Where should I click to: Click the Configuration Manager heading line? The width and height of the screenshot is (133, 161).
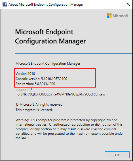click(50, 41)
